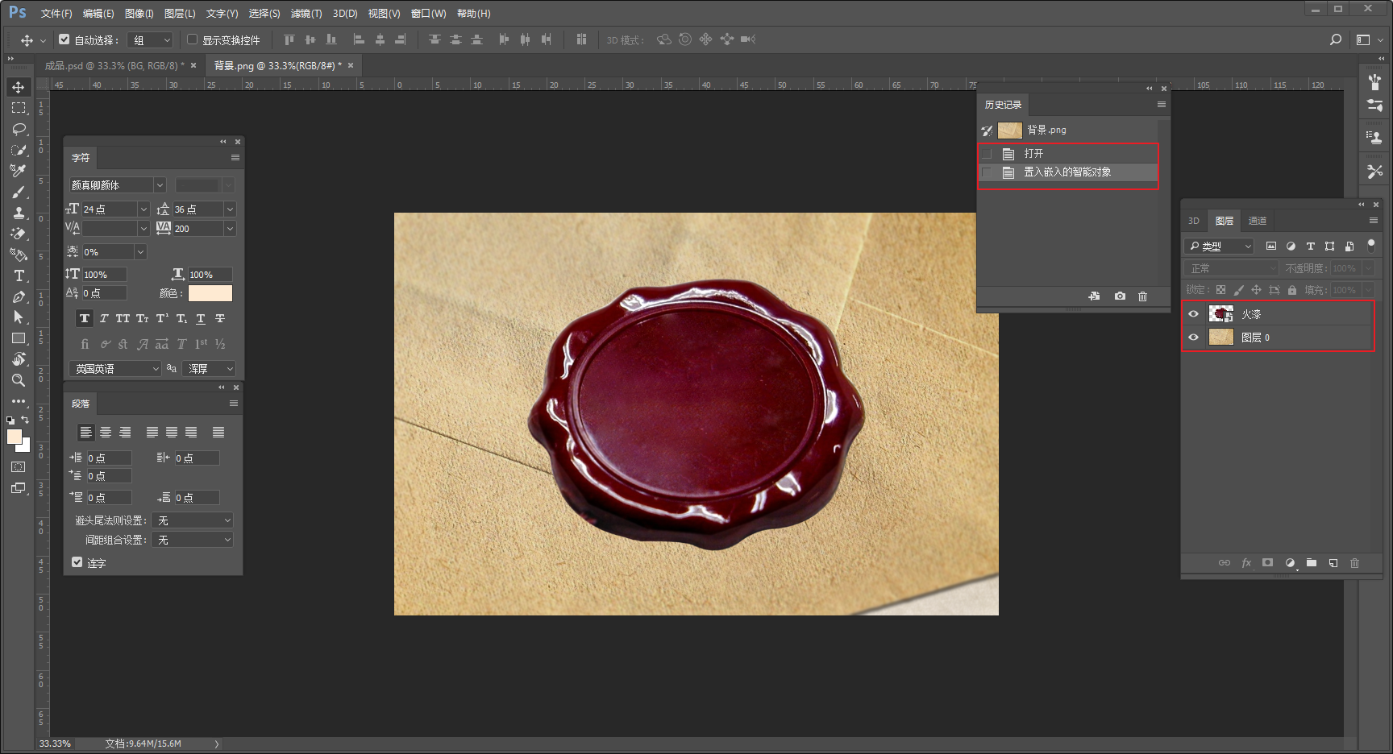Open the 颜真卿颜体 font family dropdown
This screenshot has width=1393, height=754.
(118, 185)
